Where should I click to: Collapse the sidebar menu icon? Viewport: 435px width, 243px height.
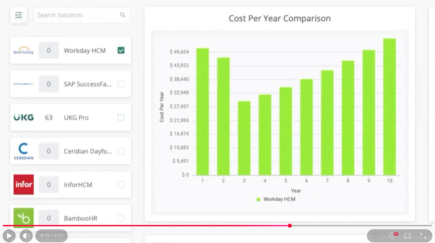(19, 15)
